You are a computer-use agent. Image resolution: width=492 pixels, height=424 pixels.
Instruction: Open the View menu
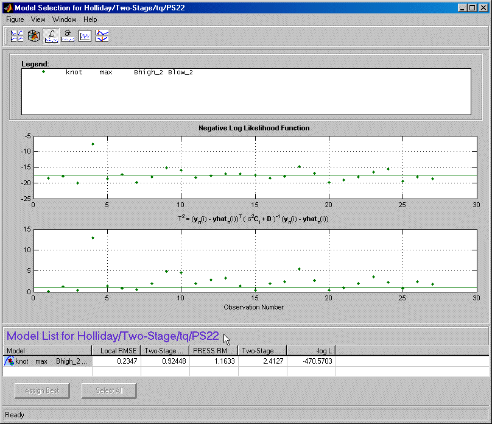point(38,19)
